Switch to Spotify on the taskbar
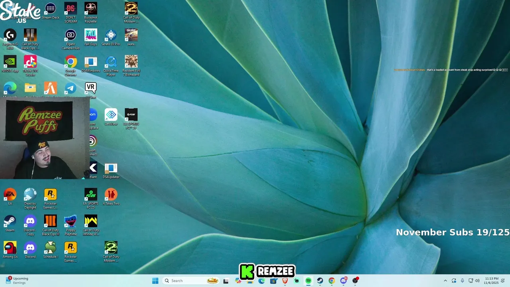The width and height of the screenshot is (510, 287). 308,281
